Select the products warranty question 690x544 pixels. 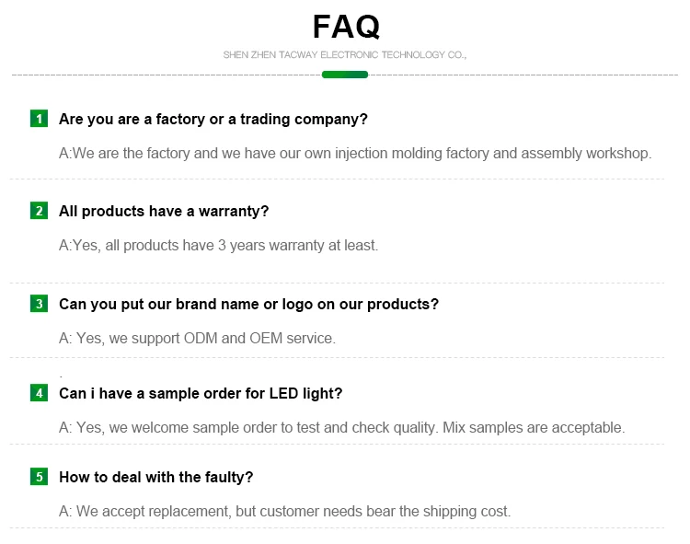pyautogui.click(x=164, y=211)
